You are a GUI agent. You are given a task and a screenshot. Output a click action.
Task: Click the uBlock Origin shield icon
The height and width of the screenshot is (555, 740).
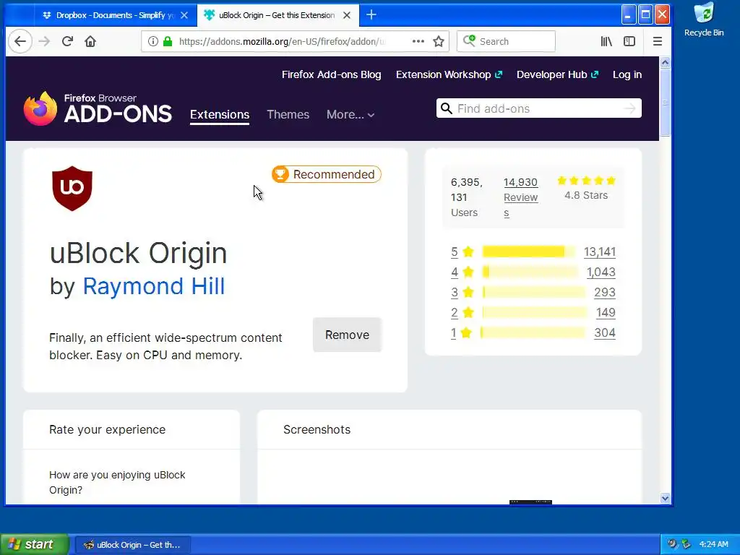[x=72, y=189]
